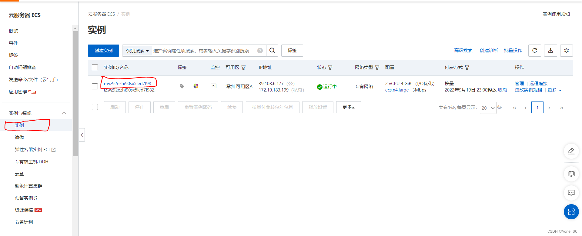The image size is (582, 236).
Task: Click into the instance search input field
Action: pos(204,51)
